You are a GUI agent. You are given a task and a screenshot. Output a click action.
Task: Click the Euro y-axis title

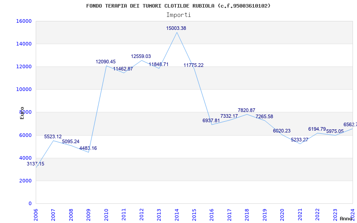pyautogui.click(x=22, y=113)
